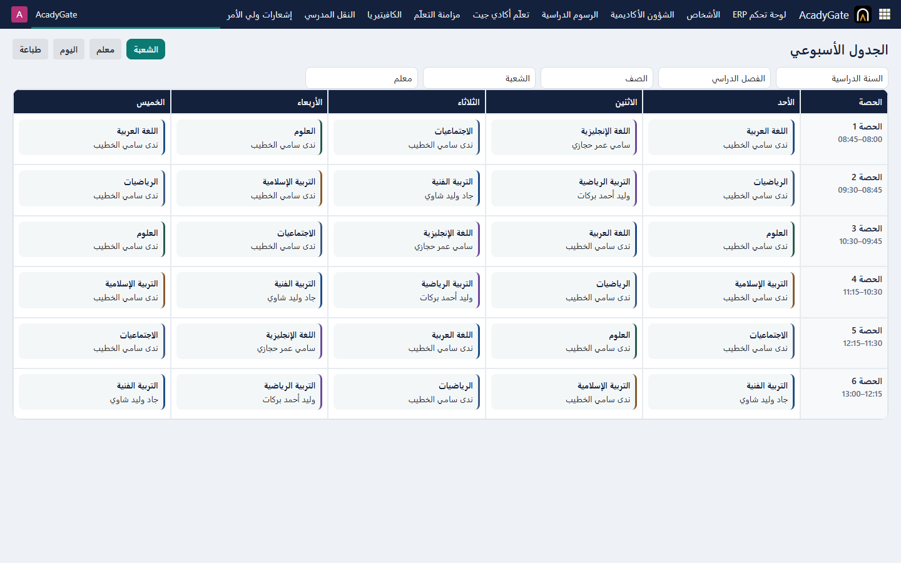
Task: Open the الصف filter dropdown
Action: [597, 78]
